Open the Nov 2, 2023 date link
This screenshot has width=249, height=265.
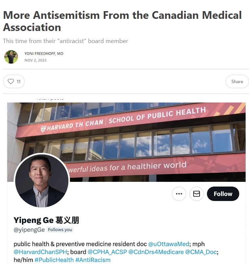[x=35, y=60]
